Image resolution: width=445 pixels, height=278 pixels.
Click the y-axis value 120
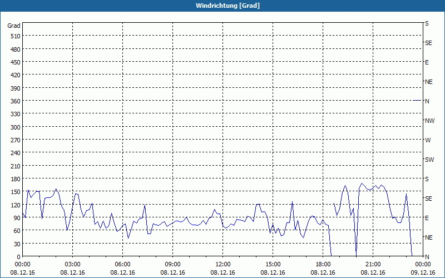(x=16, y=205)
